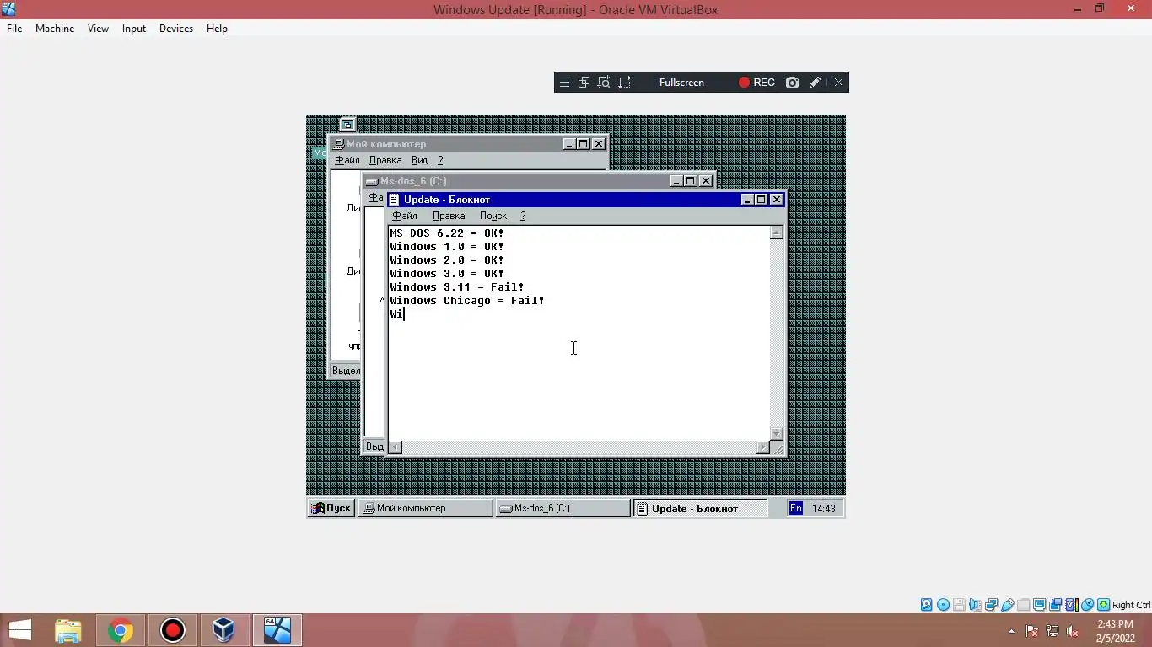The height and width of the screenshot is (647, 1152).
Task: Click VirtualBox cube icon on host taskbar
Action: [x=223, y=630]
